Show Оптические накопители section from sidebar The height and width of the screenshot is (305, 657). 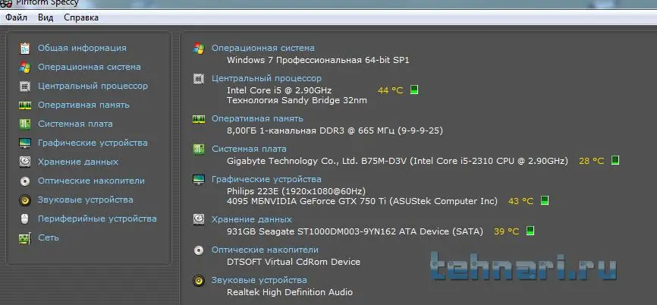pyautogui.click(x=91, y=181)
